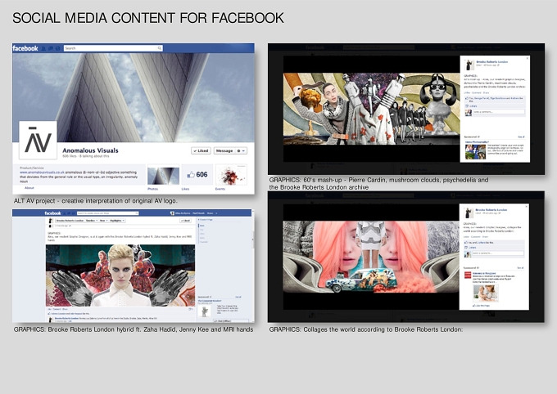557x394 pixels.
Task: Click See all in timeline Sponsored section
Action: (238, 298)
